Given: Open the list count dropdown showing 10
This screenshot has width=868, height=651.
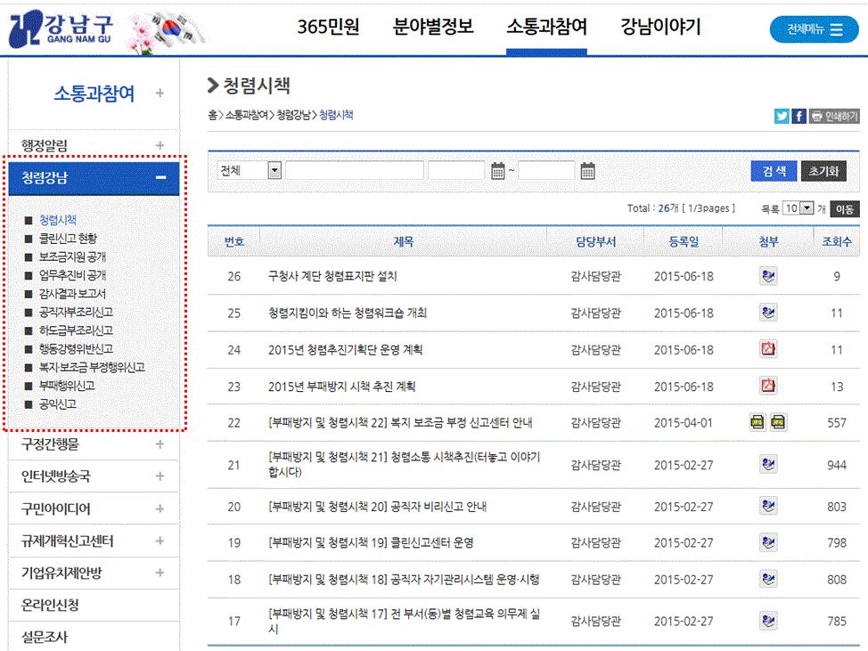Looking at the screenshot, I should point(798,208).
